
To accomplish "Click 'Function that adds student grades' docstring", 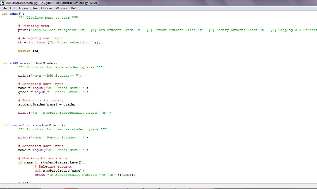I will click(60, 67).
